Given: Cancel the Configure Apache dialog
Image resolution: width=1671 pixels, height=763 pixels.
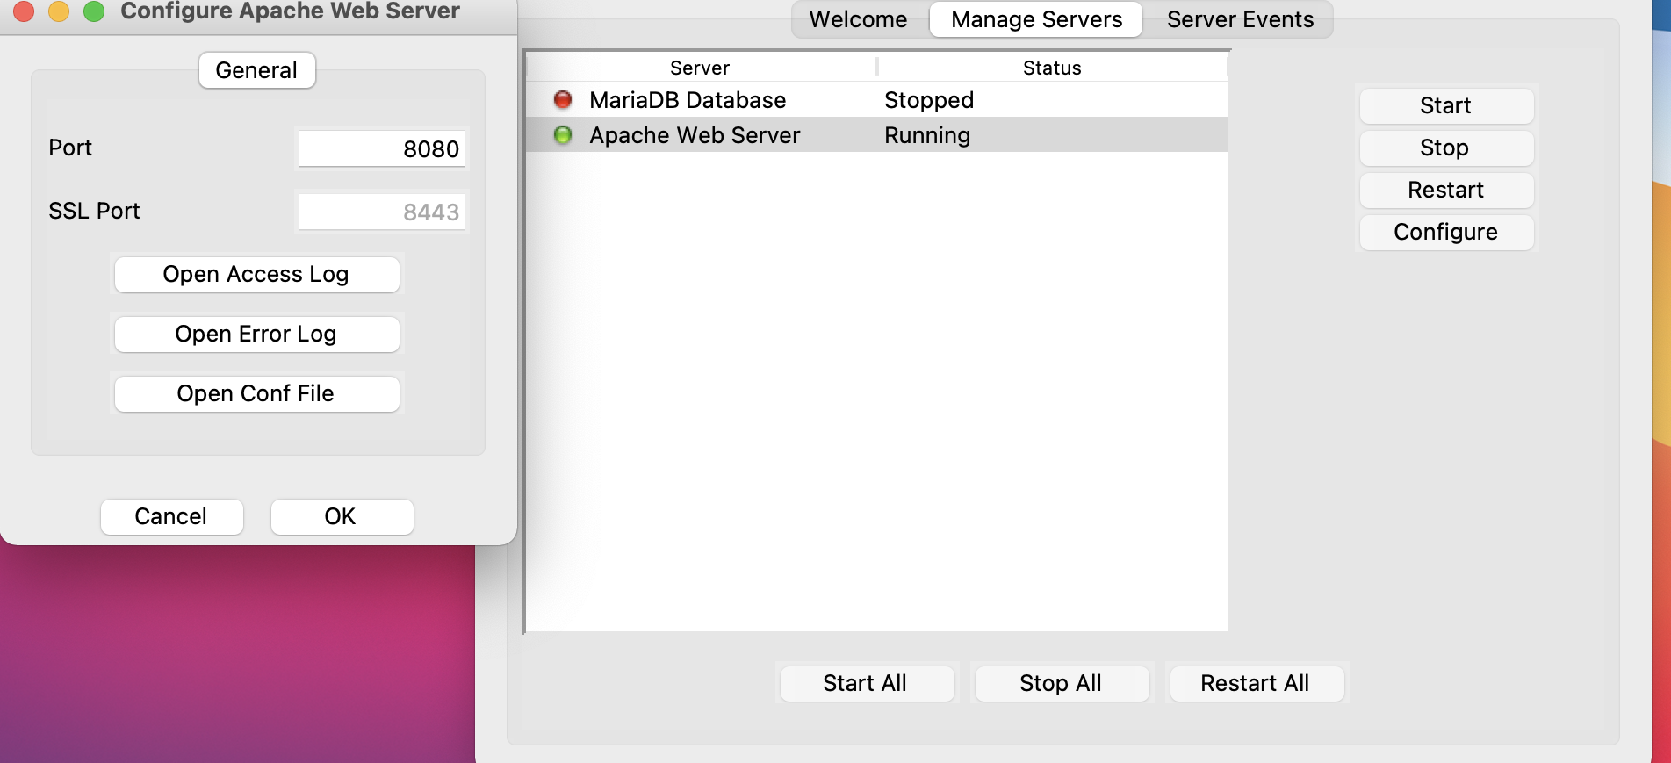Looking at the screenshot, I should pos(171,516).
